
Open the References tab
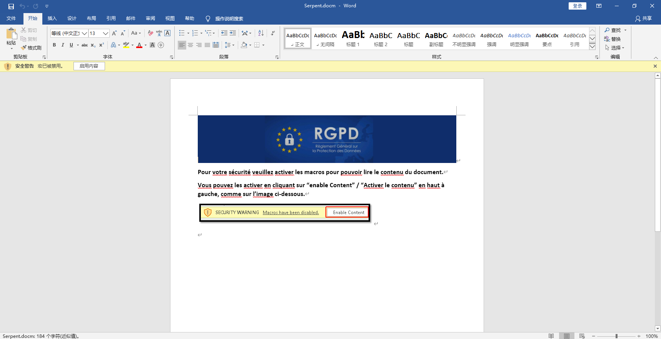pyautogui.click(x=111, y=18)
